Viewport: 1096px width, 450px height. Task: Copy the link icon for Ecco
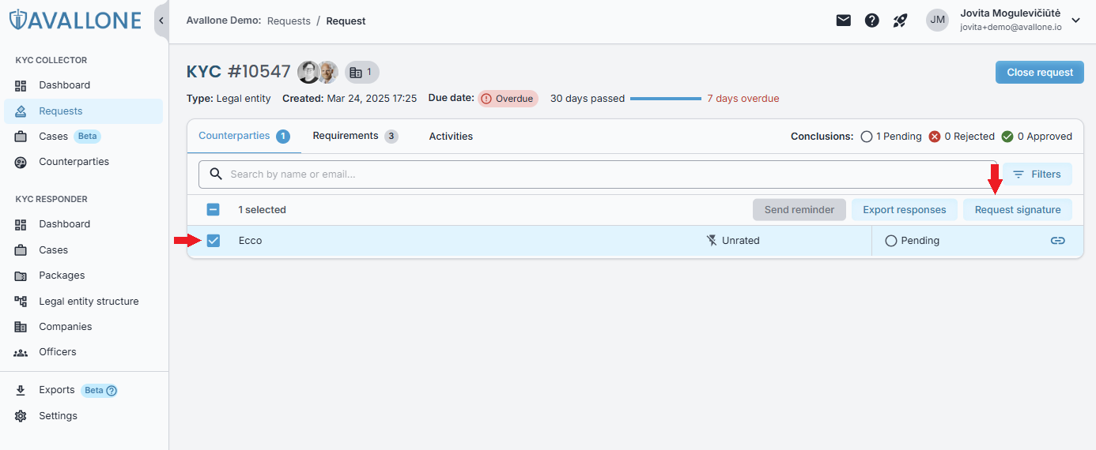click(x=1057, y=241)
